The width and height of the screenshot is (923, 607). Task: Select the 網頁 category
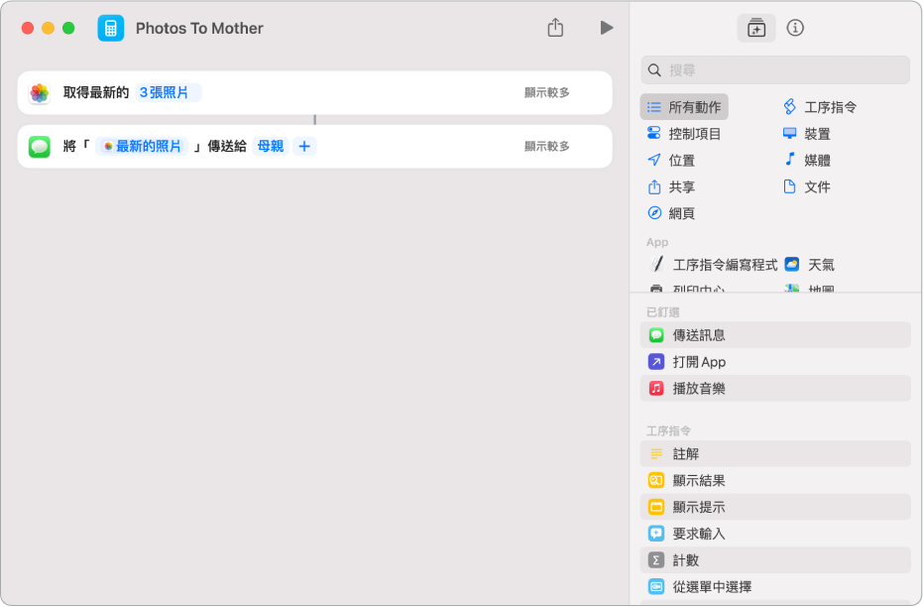pyautogui.click(x=671, y=213)
